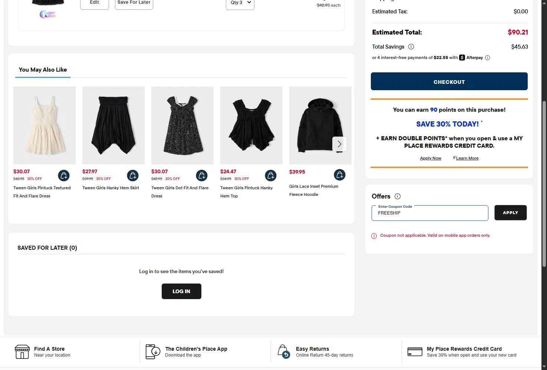Click the Afterpay info icon
This screenshot has width=547, height=370.
[487, 58]
